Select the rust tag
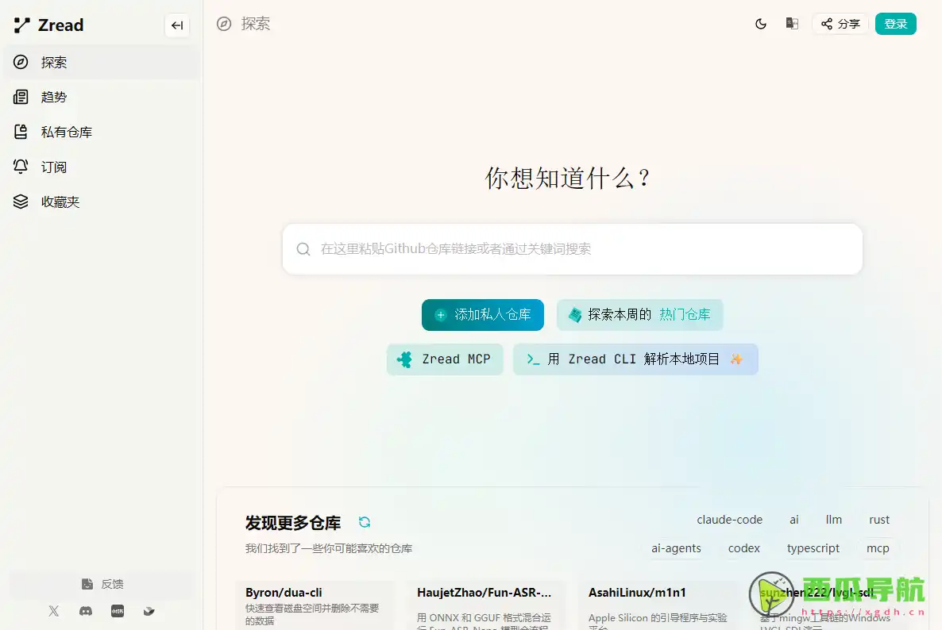Image resolution: width=942 pixels, height=630 pixels. [x=879, y=520]
